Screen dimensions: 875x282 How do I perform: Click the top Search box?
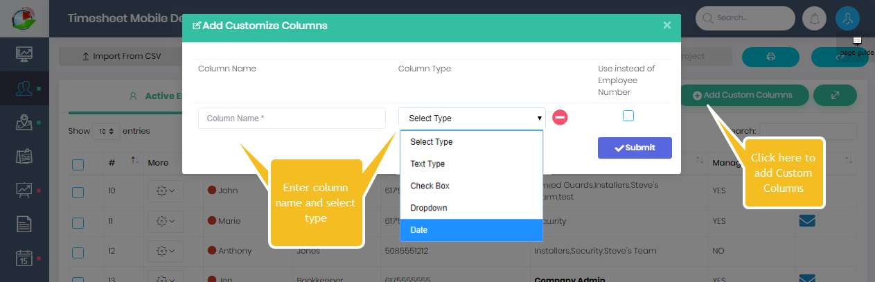point(745,19)
